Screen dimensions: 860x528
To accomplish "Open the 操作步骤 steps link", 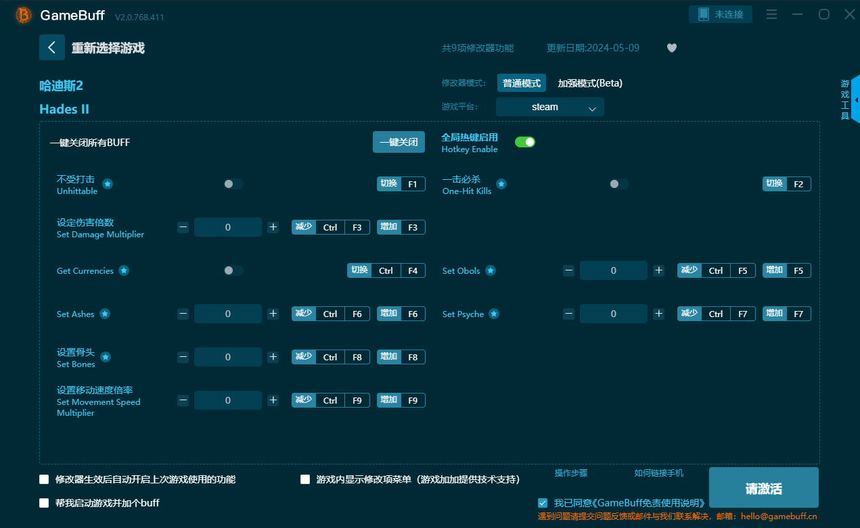I will click(x=571, y=473).
